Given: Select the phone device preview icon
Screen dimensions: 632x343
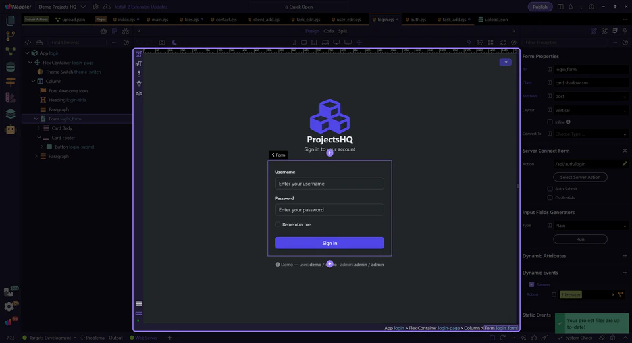Looking at the screenshot, I should [x=294, y=42].
